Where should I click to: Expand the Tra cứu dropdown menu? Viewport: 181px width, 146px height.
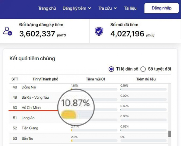(x=107, y=8)
